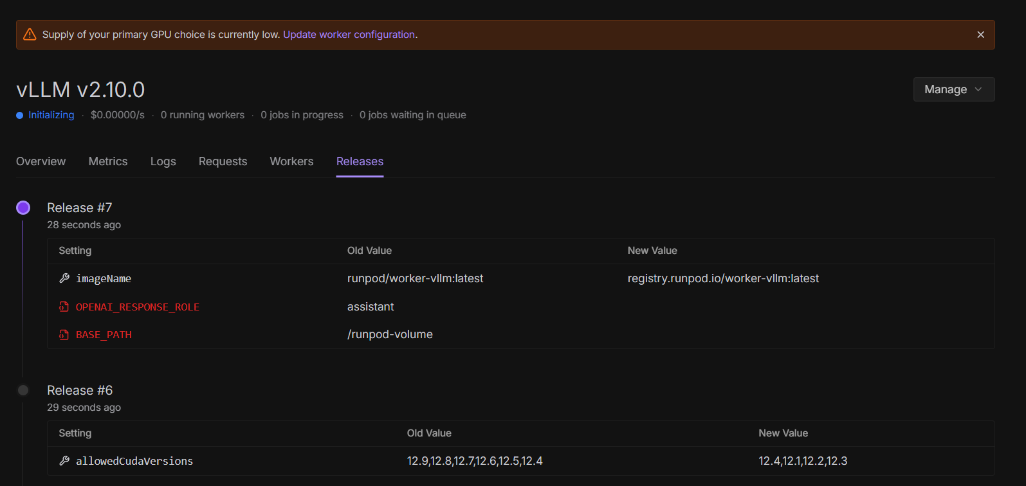The width and height of the screenshot is (1026, 486).
Task: Click the Release #7 heading
Action: (80, 208)
